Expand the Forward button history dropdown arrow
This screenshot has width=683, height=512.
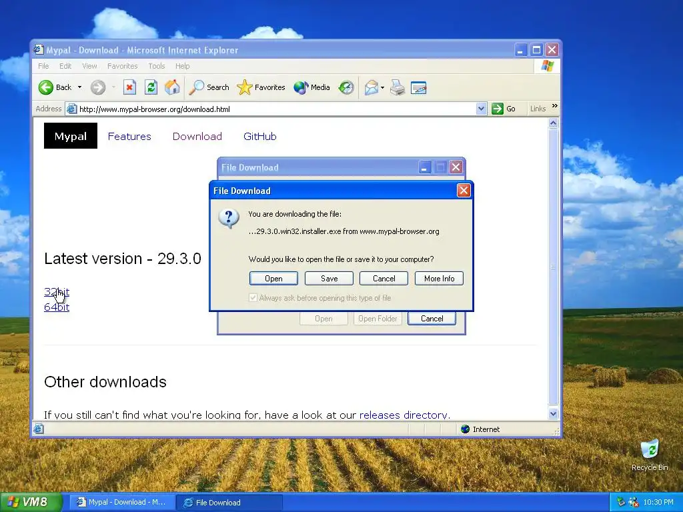(x=113, y=87)
